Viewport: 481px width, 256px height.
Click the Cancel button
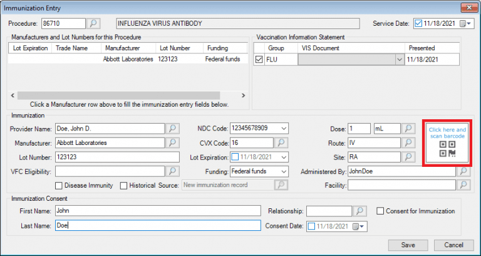(453, 244)
